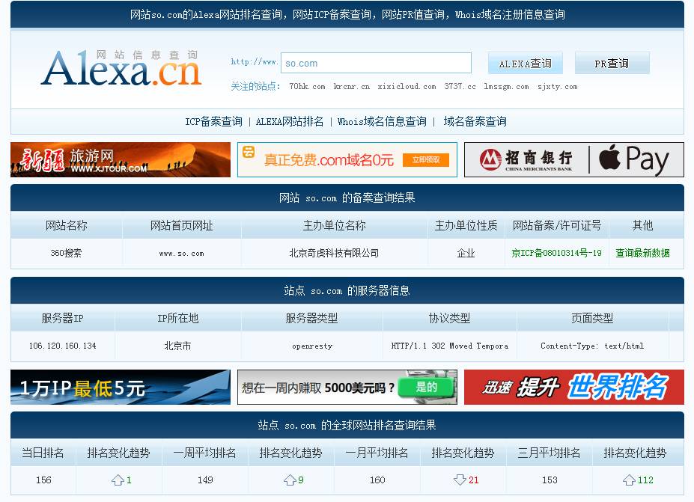Click the up arrow next to daily trend 1
This screenshot has width=694, height=502.
[x=118, y=480]
